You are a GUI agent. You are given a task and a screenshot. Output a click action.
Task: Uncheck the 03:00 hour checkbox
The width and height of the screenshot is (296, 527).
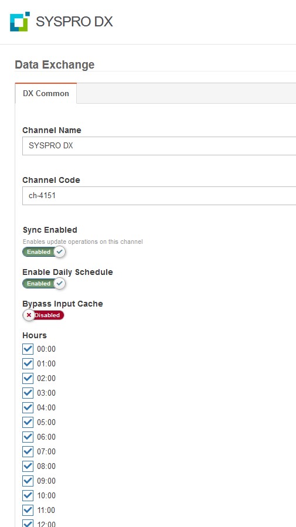[28, 393]
